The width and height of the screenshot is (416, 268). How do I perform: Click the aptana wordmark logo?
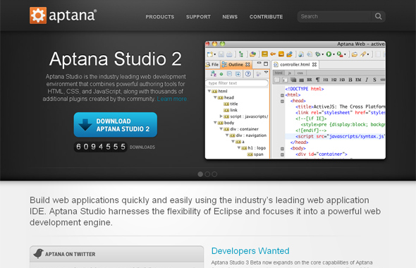pyautogui.click(x=73, y=16)
